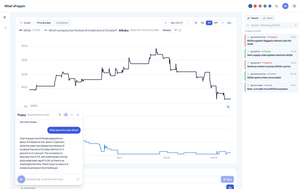Go back to Graph view
The height and width of the screenshot is (189, 302).
pos(25,23)
